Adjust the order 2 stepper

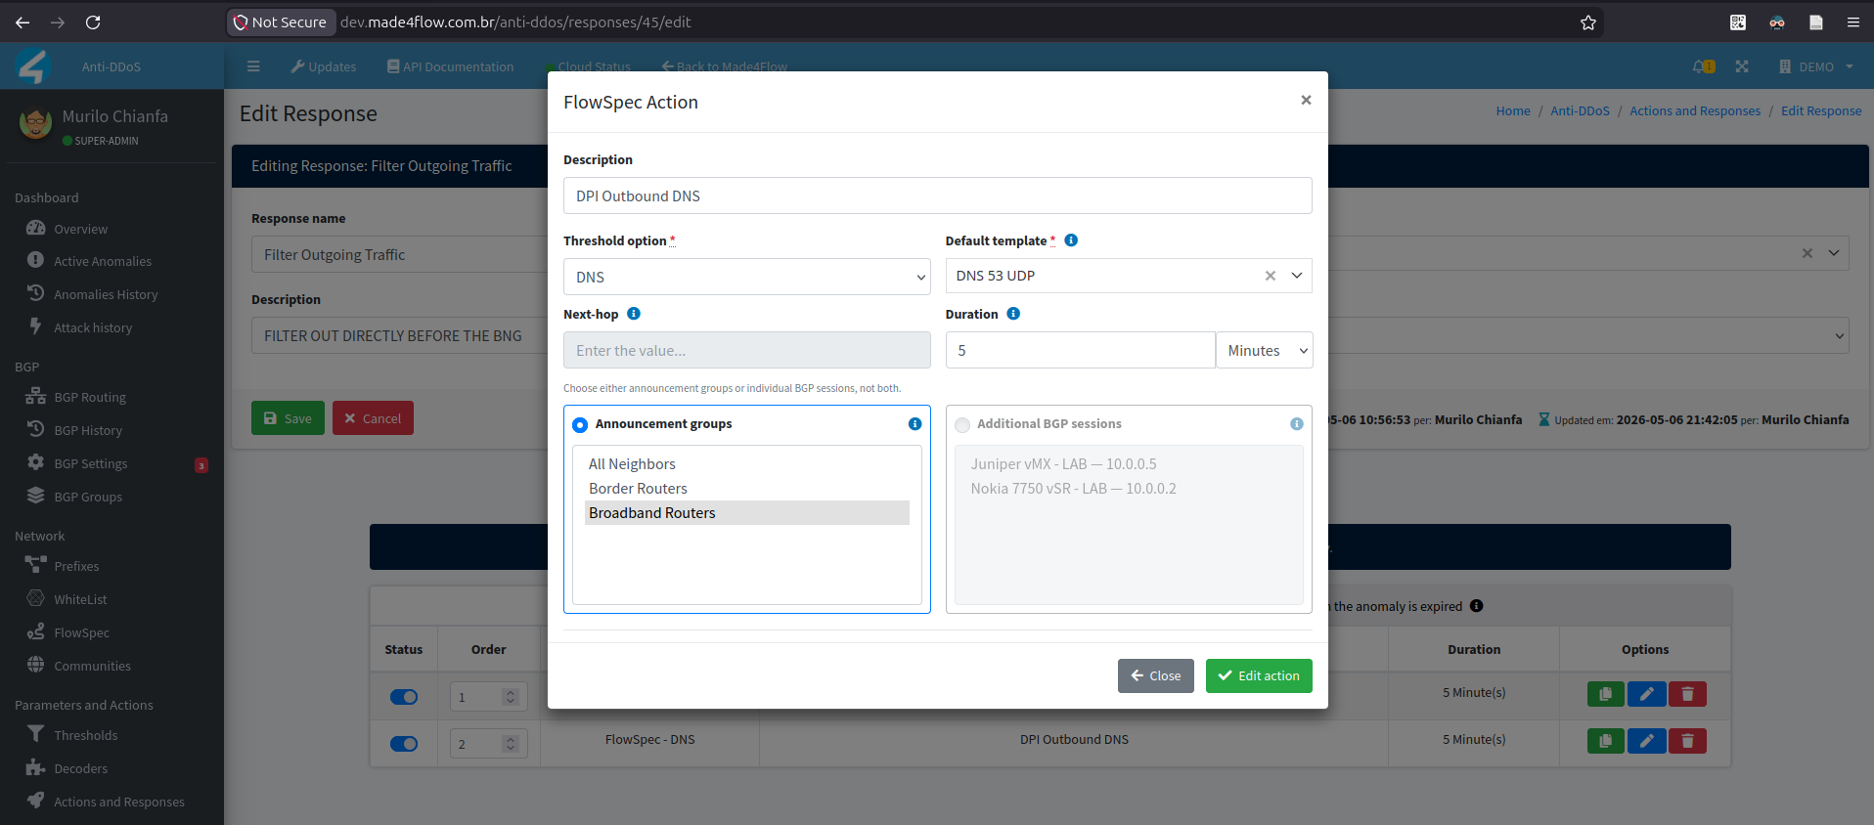point(510,744)
